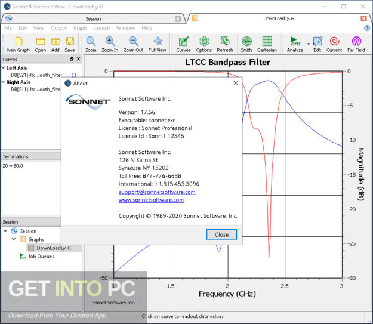
Task: Click the help question mark icon
Action: click(367, 28)
